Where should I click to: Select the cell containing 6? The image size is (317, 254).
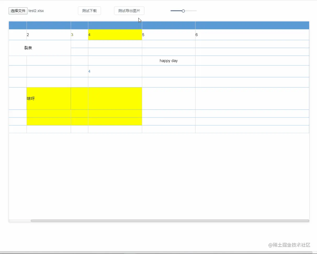point(252,35)
